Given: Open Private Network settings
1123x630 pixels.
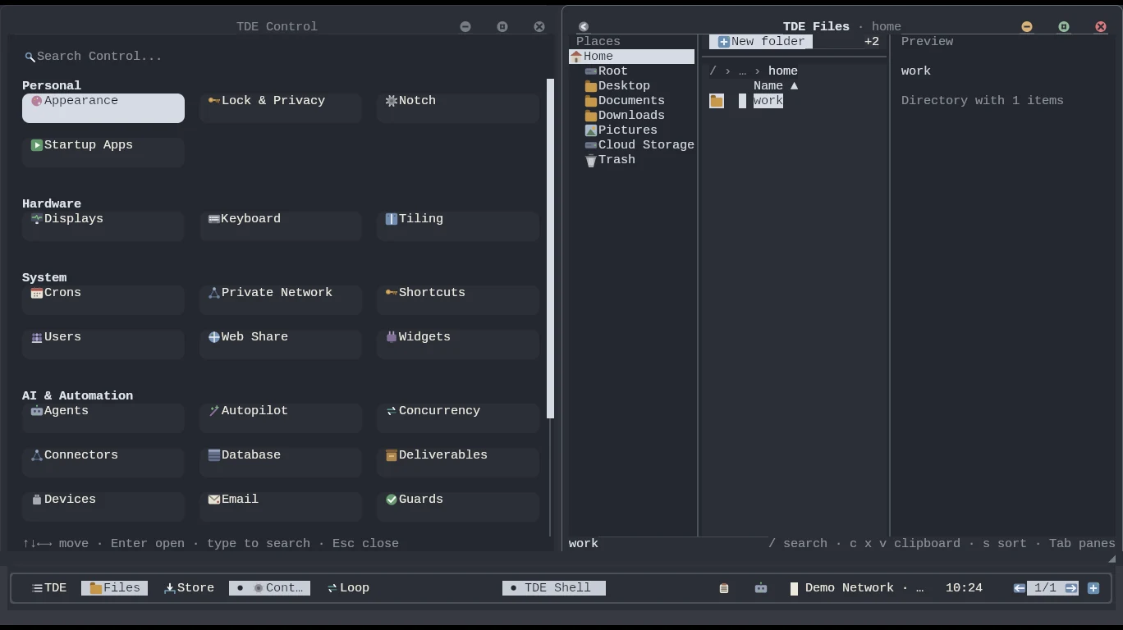Looking at the screenshot, I should (x=281, y=299).
